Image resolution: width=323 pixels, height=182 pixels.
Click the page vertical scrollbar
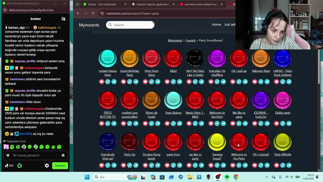pyautogui.click(x=319, y=67)
